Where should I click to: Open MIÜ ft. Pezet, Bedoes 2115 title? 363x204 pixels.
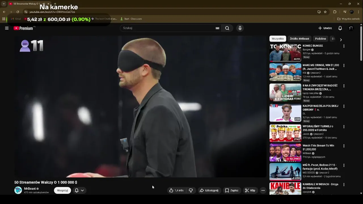(x=320, y=167)
